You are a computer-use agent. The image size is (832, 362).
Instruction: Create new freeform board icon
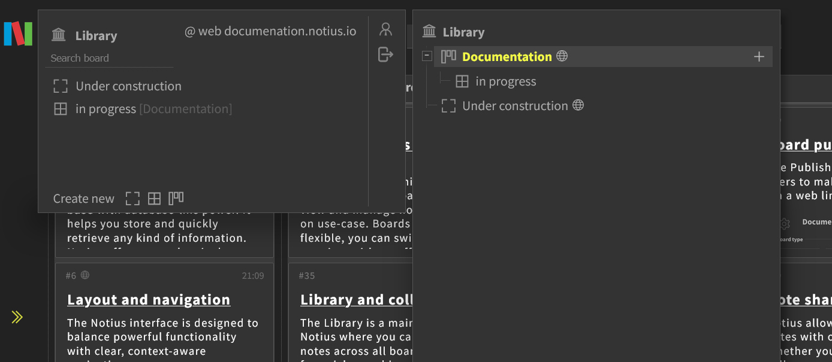pos(132,199)
